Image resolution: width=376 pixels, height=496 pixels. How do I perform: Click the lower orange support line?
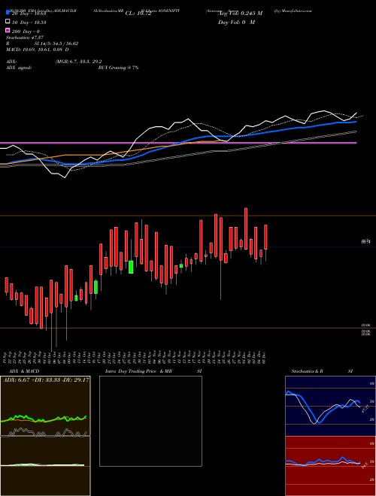coord(188,328)
